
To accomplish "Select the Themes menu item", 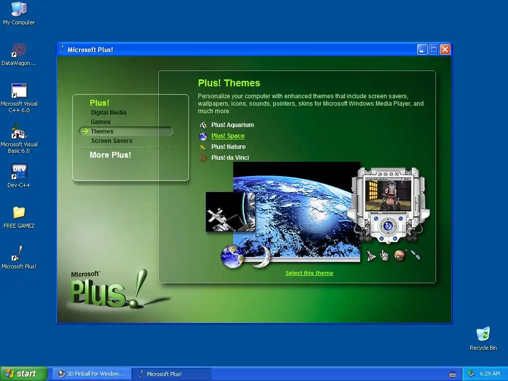I will 127,131.
